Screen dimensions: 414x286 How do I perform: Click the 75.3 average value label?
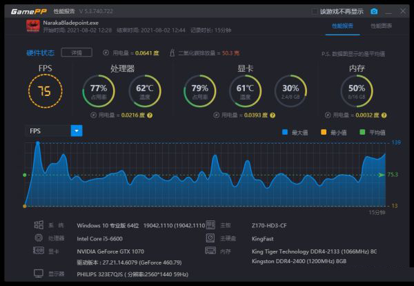tap(393, 175)
